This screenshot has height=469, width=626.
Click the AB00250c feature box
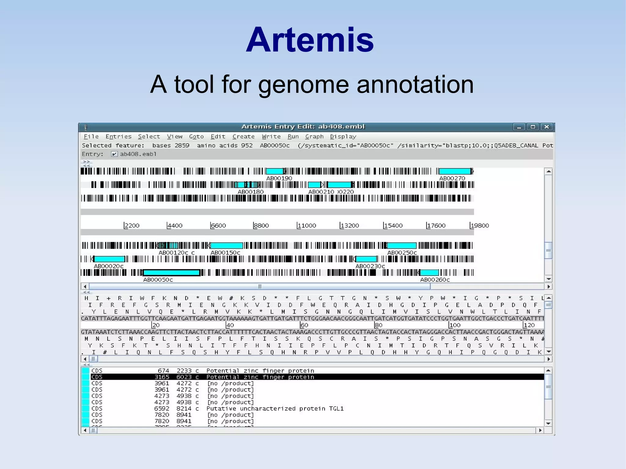point(401,246)
